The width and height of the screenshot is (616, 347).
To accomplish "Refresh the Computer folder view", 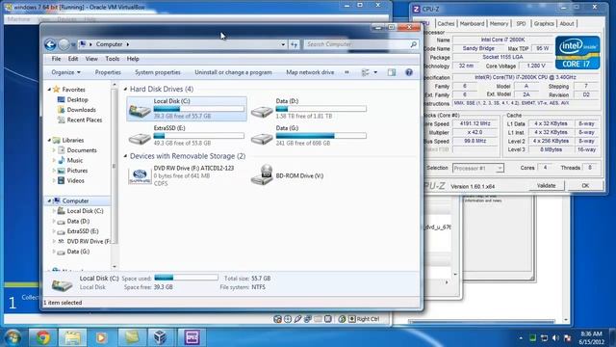I will pyautogui.click(x=294, y=44).
